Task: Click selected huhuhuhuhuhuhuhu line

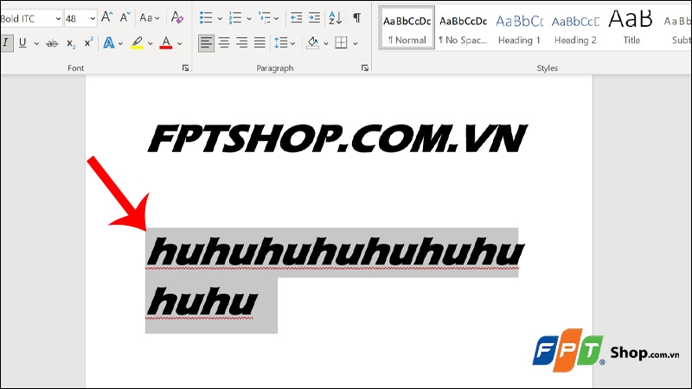Action: tap(336, 252)
